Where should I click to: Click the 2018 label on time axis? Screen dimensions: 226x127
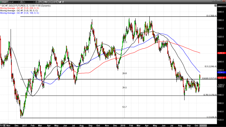coord(123,125)
